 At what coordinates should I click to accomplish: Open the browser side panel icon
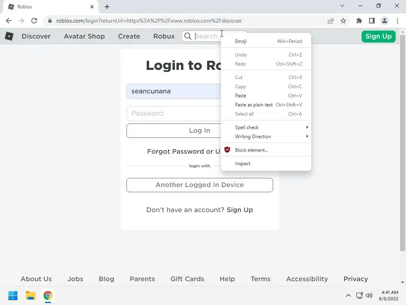pos(372,21)
